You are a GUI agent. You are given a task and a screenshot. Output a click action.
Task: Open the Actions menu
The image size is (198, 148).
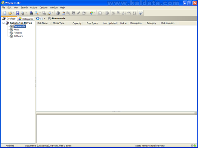coord(34,7)
